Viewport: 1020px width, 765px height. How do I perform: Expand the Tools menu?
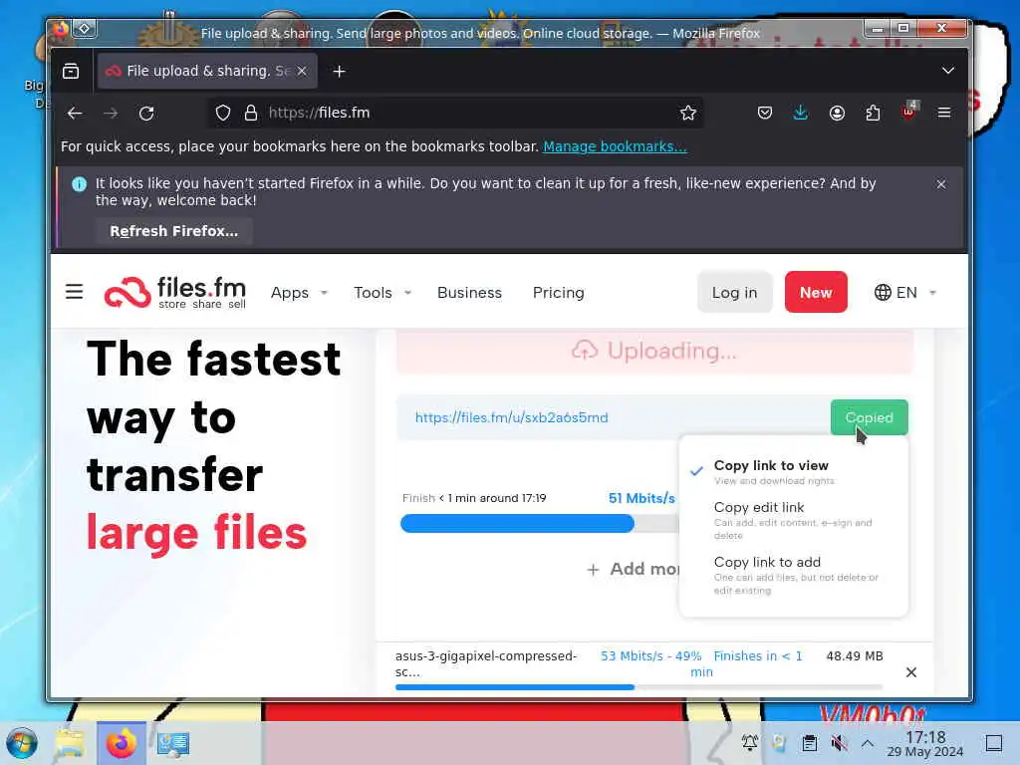pyautogui.click(x=382, y=293)
